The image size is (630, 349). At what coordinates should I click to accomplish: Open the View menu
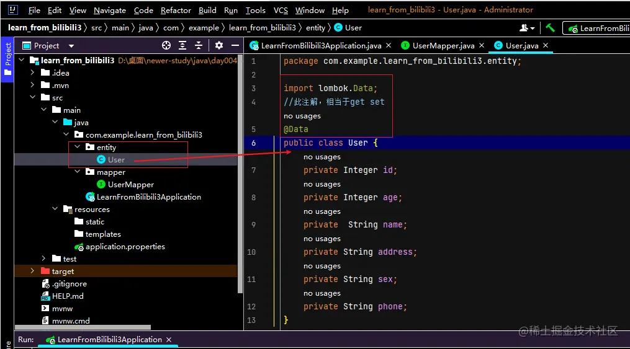78,11
